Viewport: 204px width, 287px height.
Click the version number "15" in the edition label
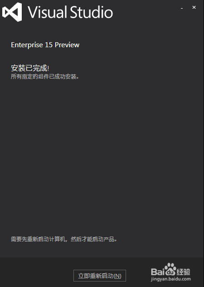49,45
